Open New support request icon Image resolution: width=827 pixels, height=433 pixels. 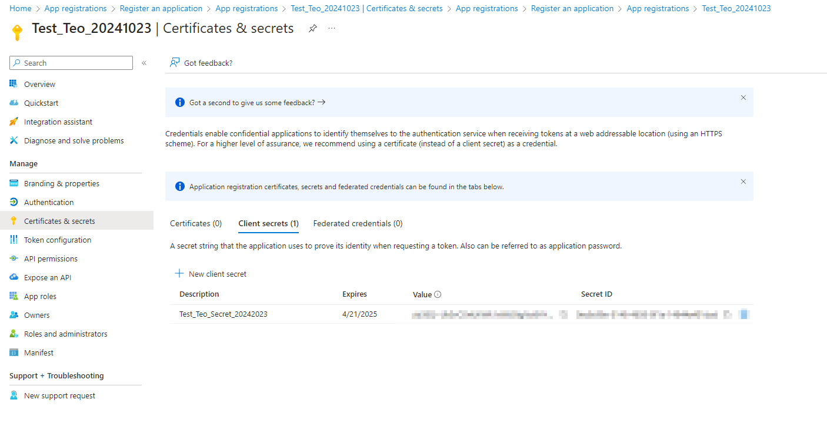coord(14,395)
